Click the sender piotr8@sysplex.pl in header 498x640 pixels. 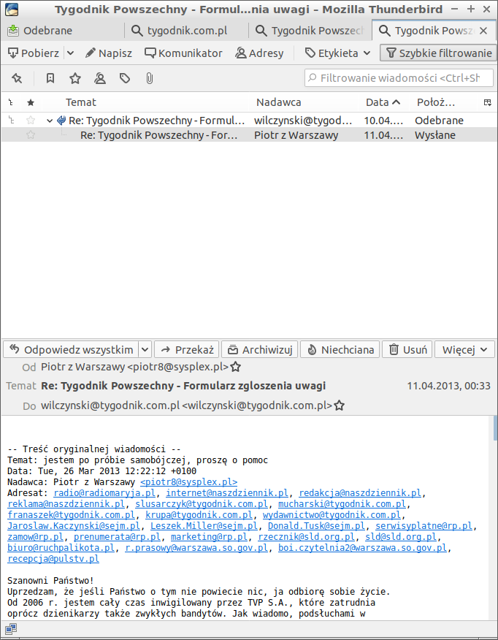coord(134,367)
